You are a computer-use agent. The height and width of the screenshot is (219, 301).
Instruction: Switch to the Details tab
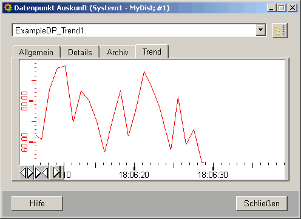pyautogui.click(x=80, y=52)
